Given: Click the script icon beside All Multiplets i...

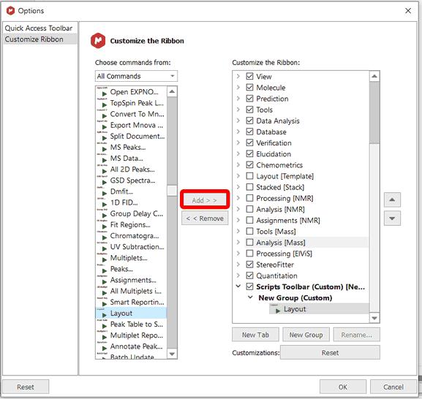Looking at the screenshot, I should (x=102, y=291).
